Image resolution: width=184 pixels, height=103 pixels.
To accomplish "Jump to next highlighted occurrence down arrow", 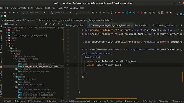I will (182, 30).
